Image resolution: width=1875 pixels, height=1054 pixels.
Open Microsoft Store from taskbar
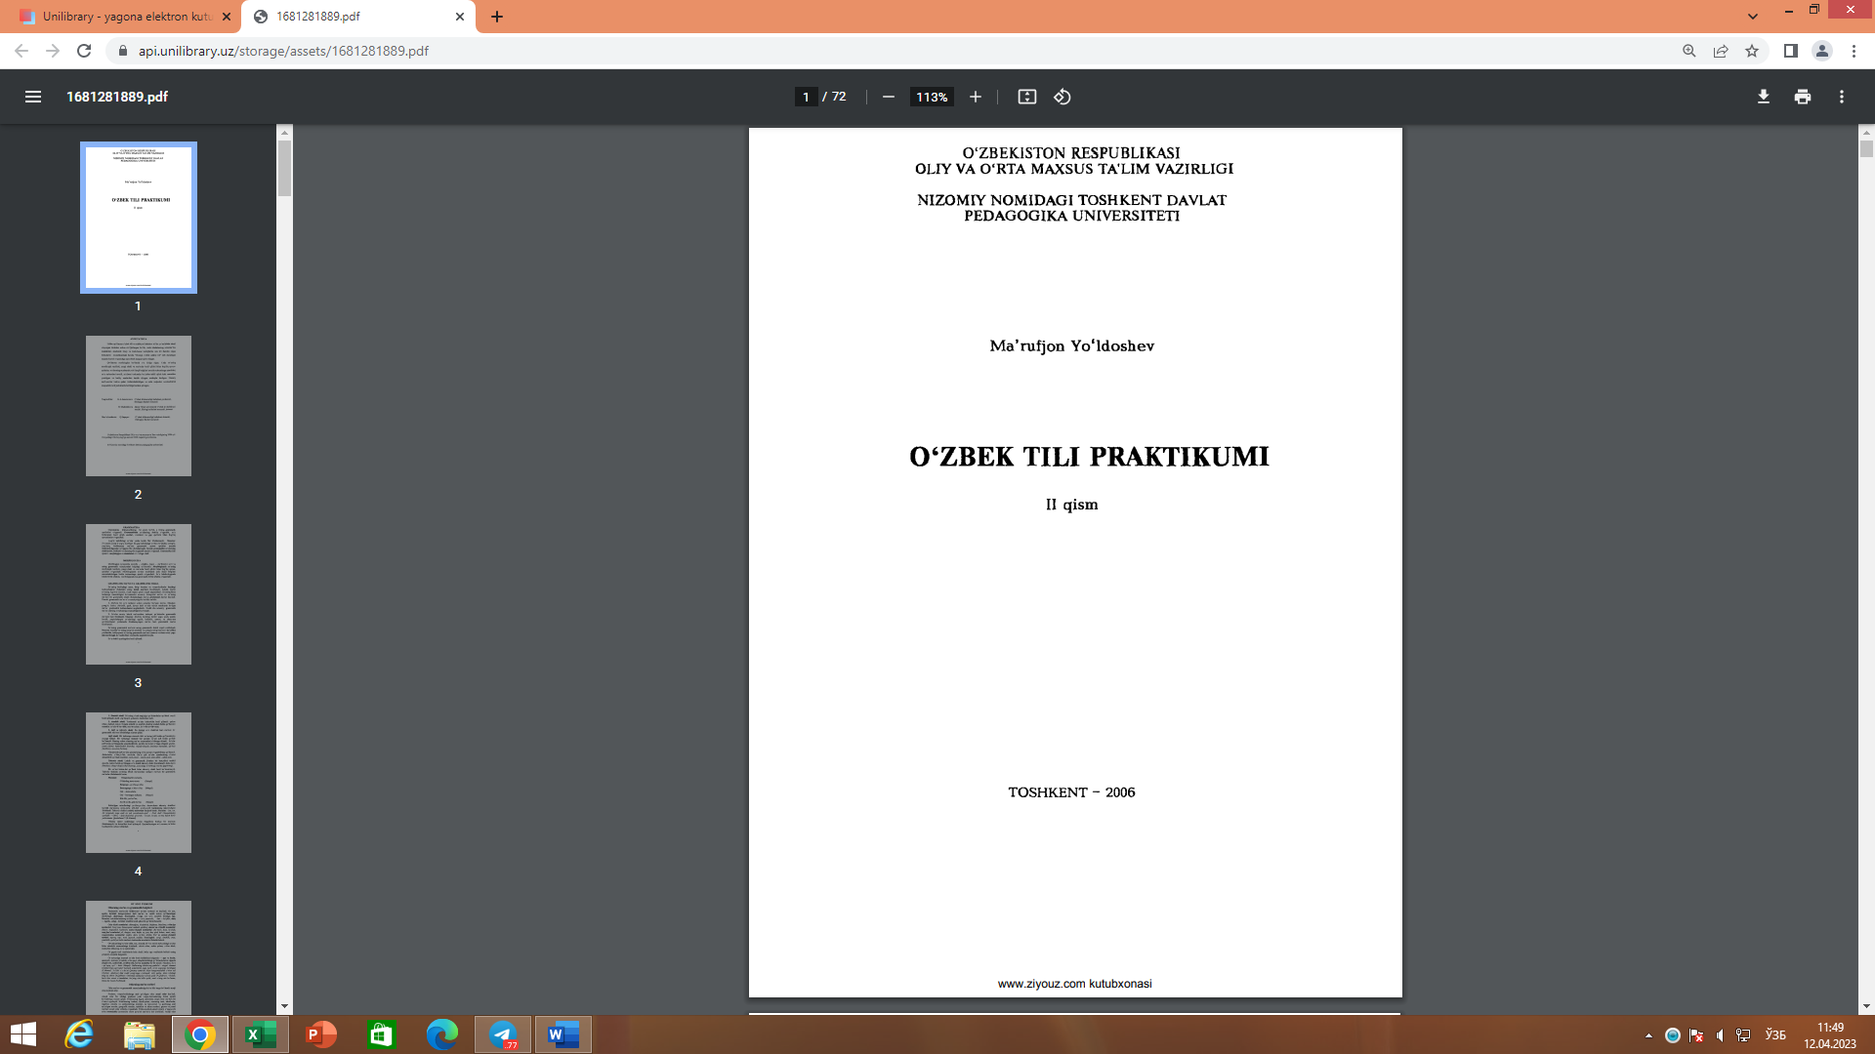pos(381,1034)
